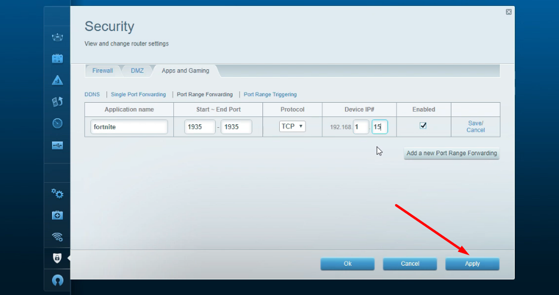Screen dimensions: 559x295
Task: Expand the TCP protocol dropdown
Action: [x=292, y=127]
